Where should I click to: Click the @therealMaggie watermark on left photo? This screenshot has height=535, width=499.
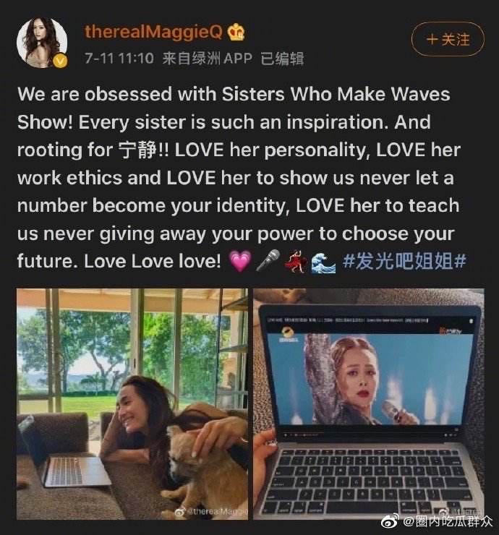212,511
